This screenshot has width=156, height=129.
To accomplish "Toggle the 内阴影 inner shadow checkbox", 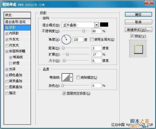I will 7,34.
